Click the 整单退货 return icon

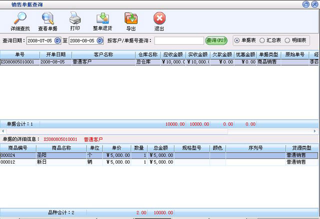point(102,19)
